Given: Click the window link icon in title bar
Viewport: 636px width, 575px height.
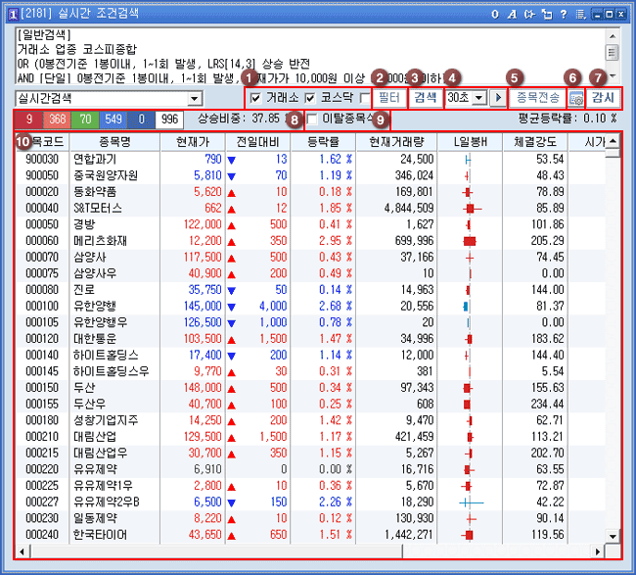Looking at the screenshot, I should click(x=546, y=13).
